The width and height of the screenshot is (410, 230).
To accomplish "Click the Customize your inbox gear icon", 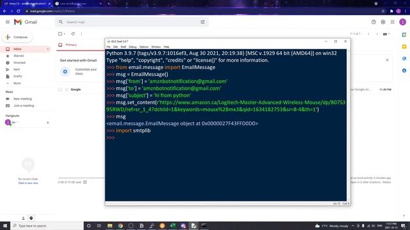I will click(x=65, y=72).
